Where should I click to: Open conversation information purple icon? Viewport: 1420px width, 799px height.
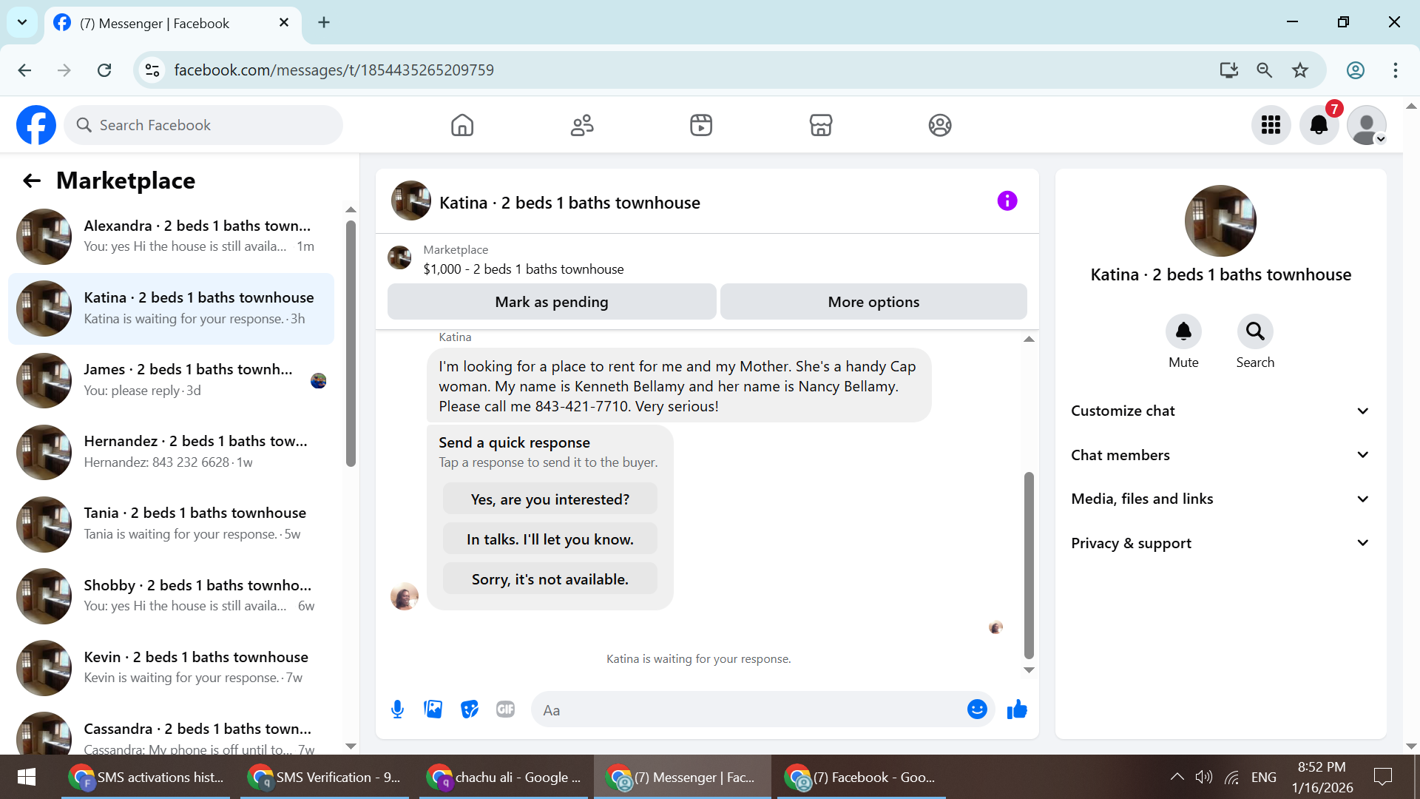[1007, 201]
